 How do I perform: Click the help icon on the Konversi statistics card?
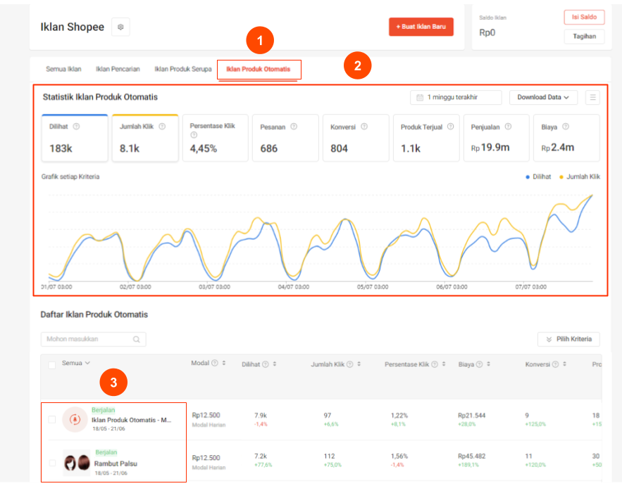[x=364, y=127]
